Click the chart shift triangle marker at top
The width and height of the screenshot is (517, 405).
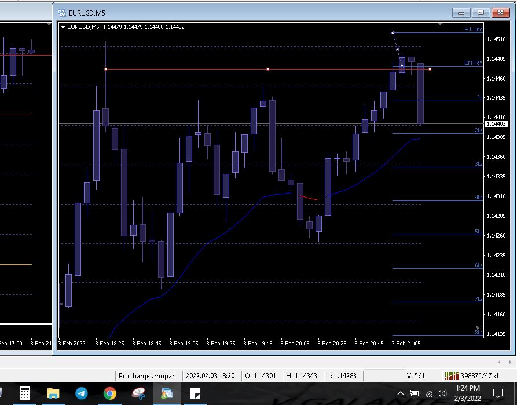pos(440,24)
